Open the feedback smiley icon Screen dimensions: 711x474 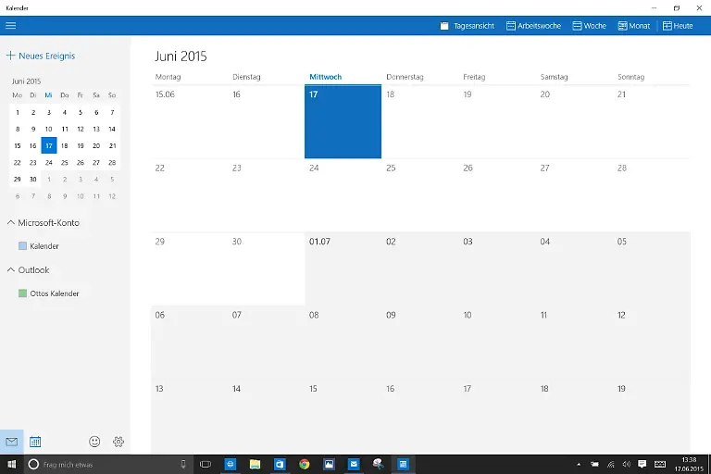tap(94, 442)
